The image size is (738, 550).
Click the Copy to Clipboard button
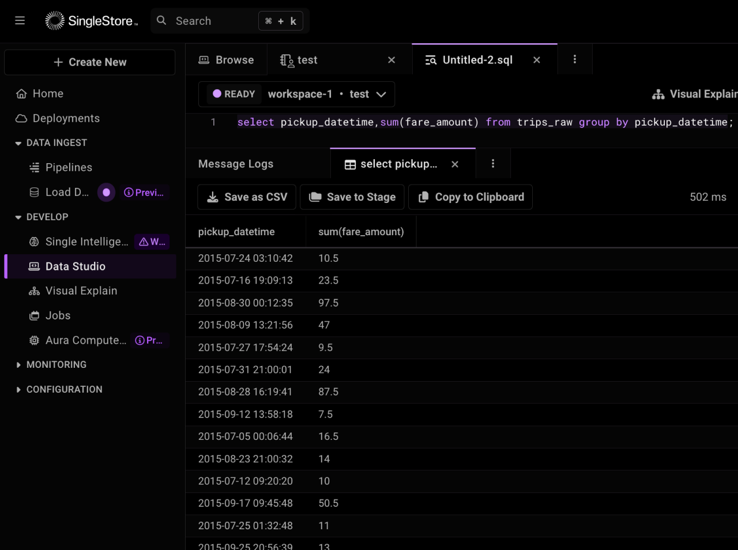click(x=470, y=197)
